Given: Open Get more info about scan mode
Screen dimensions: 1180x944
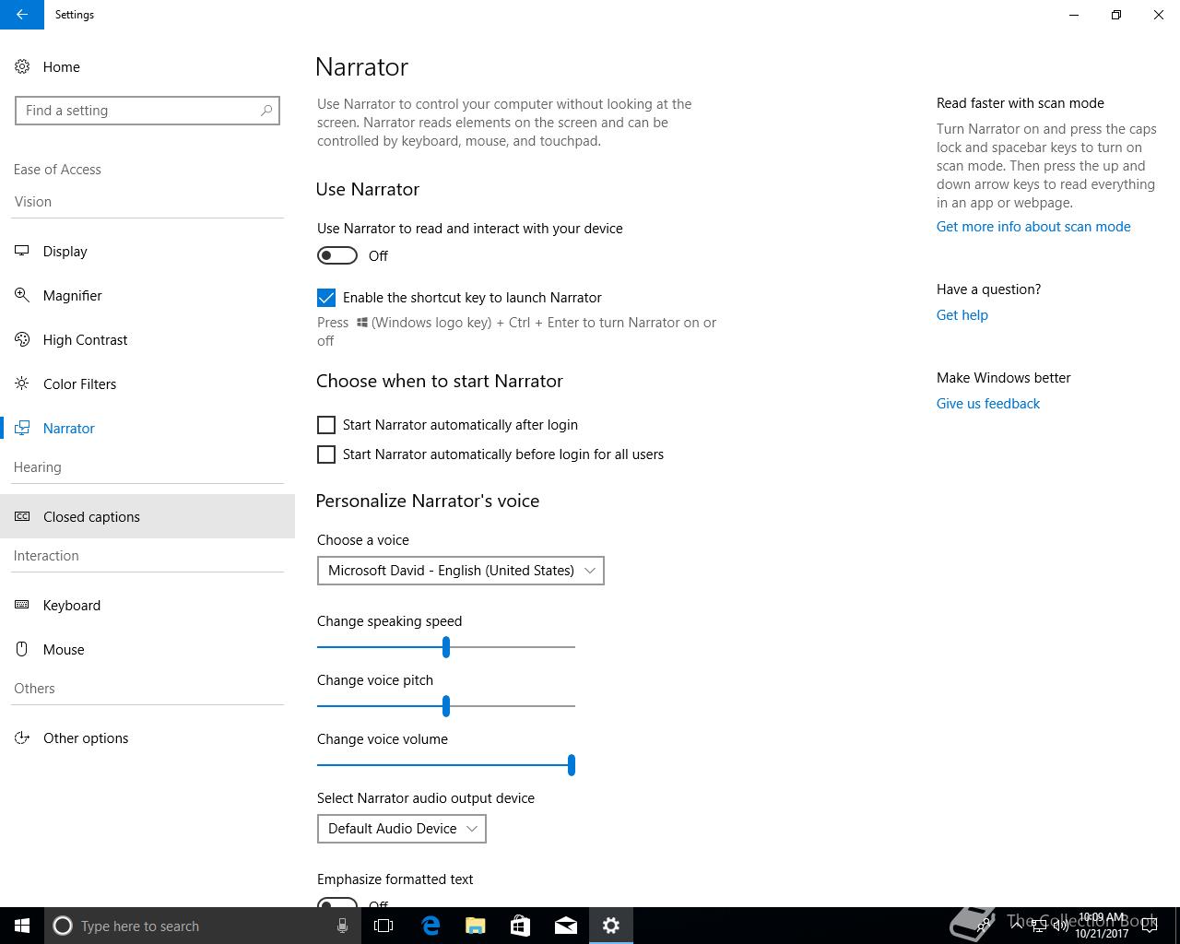Looking at the screenshot, I should [1033, 227].
